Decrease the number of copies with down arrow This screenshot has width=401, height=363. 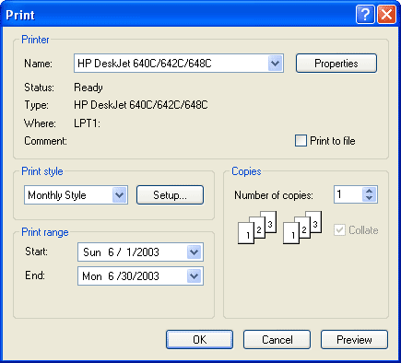pos(370,198)
